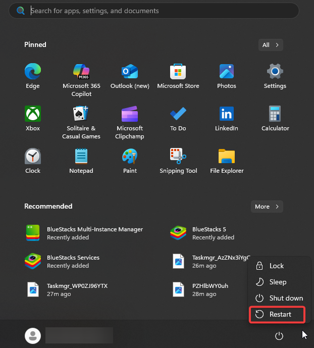This screenshot has width=314, height=348.
Task: Launch Microsoft Clipchamp
Action: pos(130,123)
